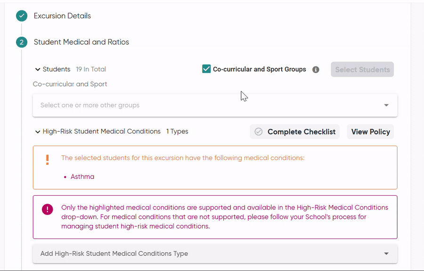Select the Student Medical and Ratios step
Screen dimensions: 424x271
tap(82, 42)
